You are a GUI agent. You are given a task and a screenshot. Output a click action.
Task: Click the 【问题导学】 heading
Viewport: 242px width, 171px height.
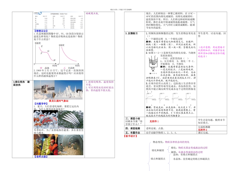click(41, 104)
